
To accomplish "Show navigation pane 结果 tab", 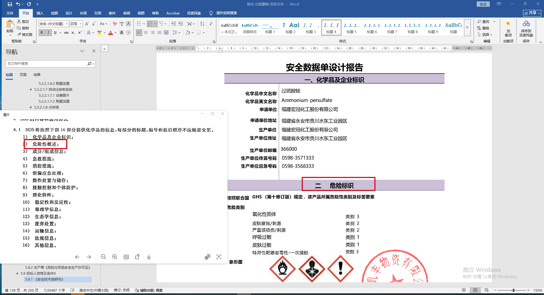I will pyautogui.click(x=37, y=75).
